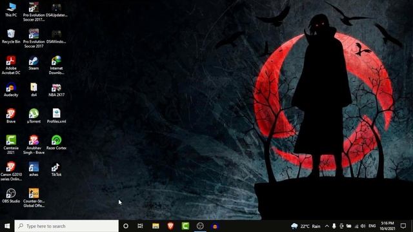Viewport: 413px width, 232px height.
Task: Select the DS4Windows desktop icon
Action: (56, 36)
